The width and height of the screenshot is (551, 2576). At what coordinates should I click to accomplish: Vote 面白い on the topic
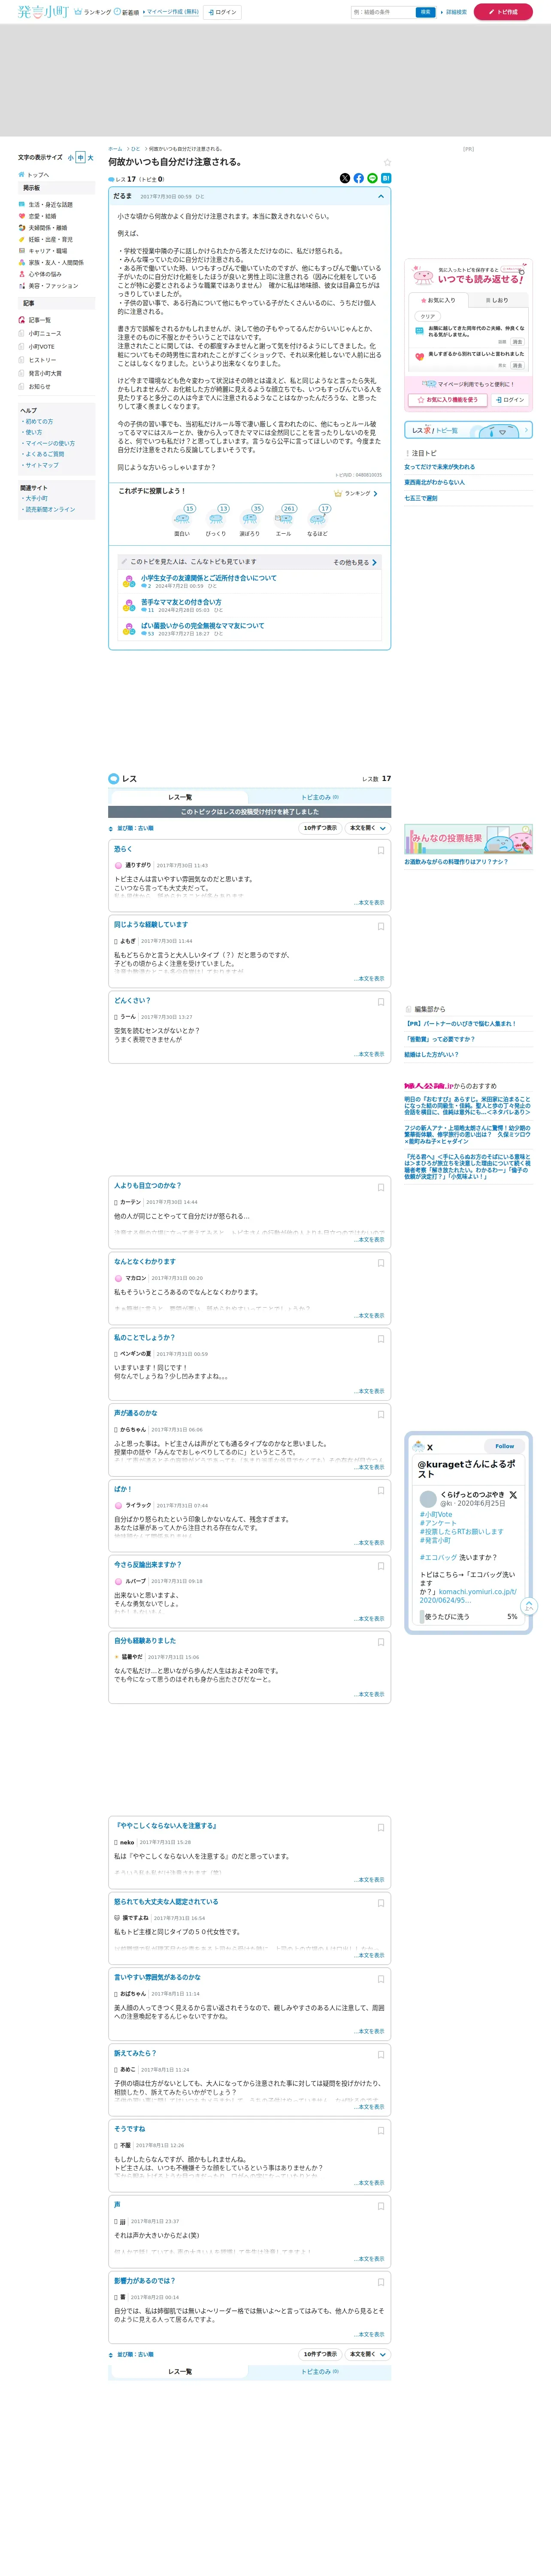(182, 520)
